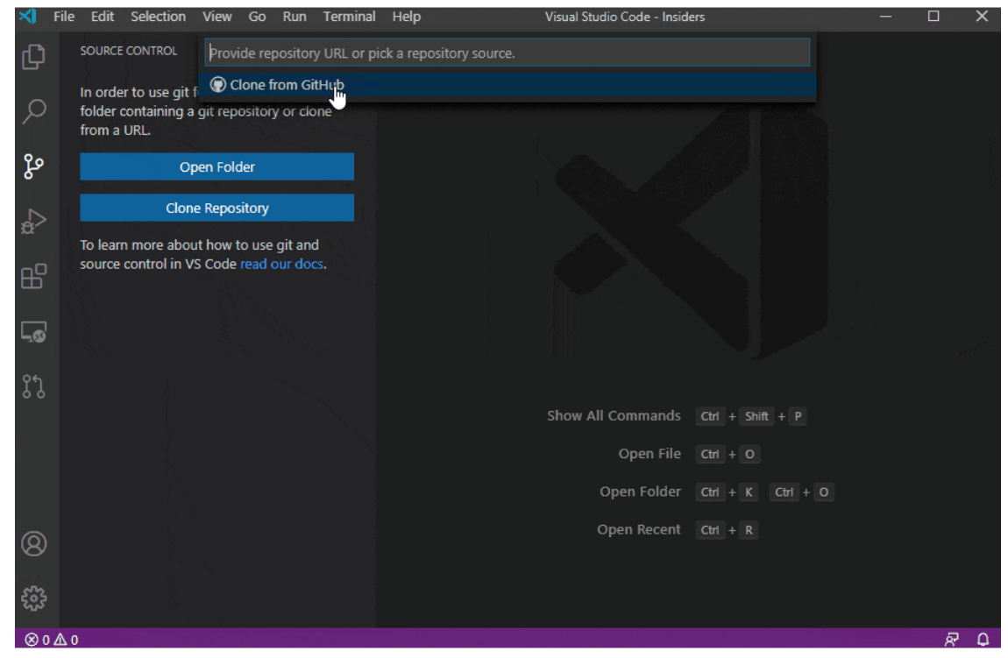Open the Extensions view
The image size is (1008, 658).
[x=33, y=277]
